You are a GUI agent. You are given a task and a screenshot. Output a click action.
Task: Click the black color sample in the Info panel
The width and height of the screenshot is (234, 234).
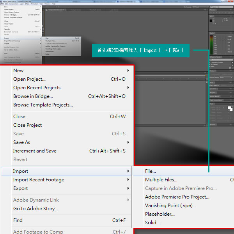click(x=211, y=21)
